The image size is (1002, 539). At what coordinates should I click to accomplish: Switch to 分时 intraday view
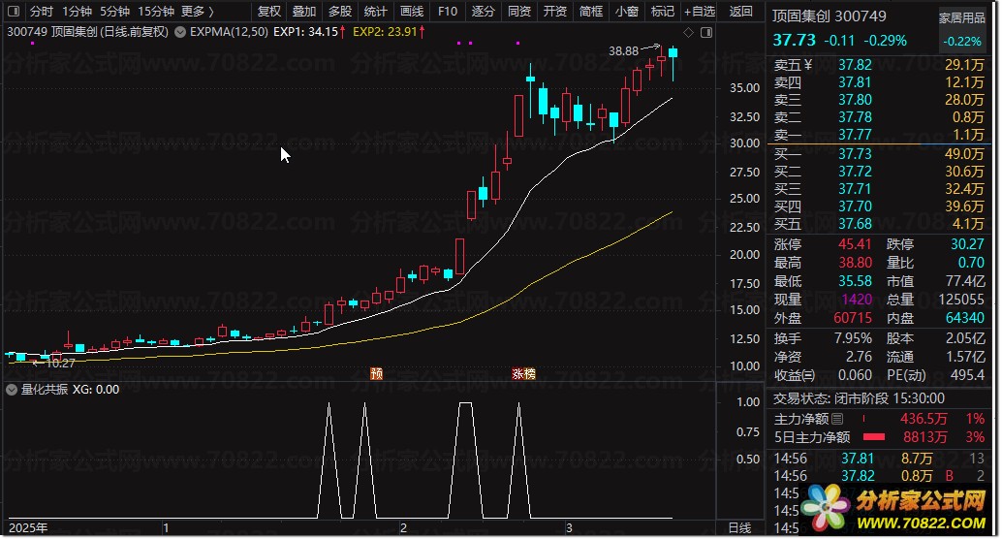42,12
